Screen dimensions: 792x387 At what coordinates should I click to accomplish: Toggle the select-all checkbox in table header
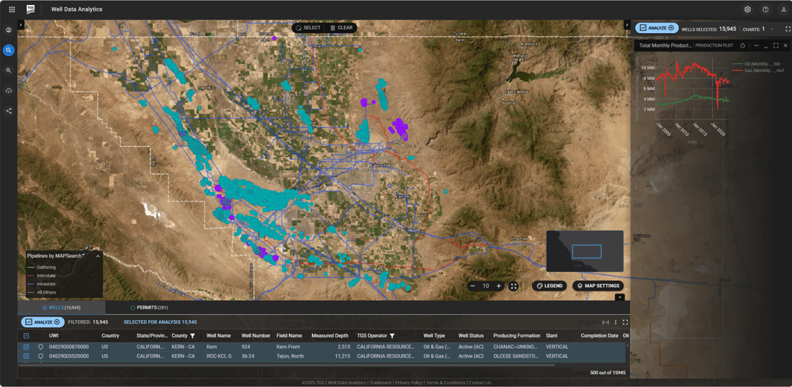pos(26,336)
